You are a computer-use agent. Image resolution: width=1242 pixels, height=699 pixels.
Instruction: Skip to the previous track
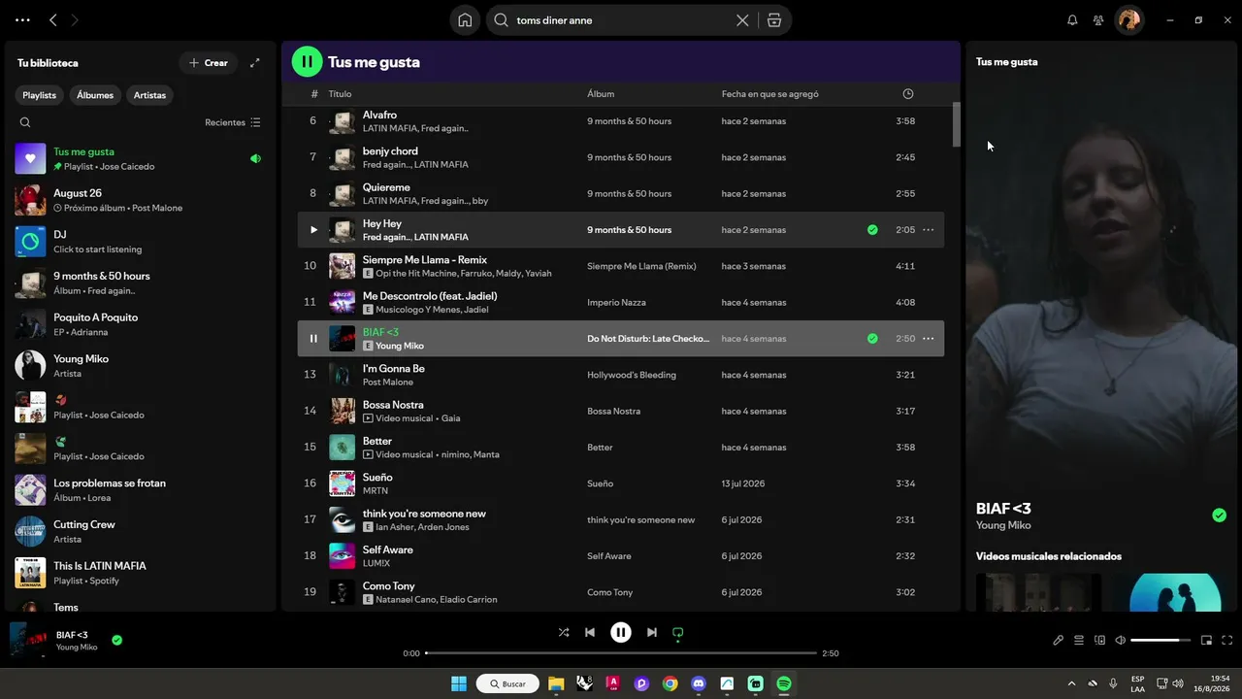pyautogui.click(x=590, y=633)
